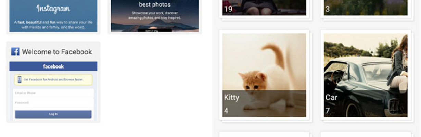Select the photo count 7 under Car
This screenshot has height=137, width=421.
(328, 111)
